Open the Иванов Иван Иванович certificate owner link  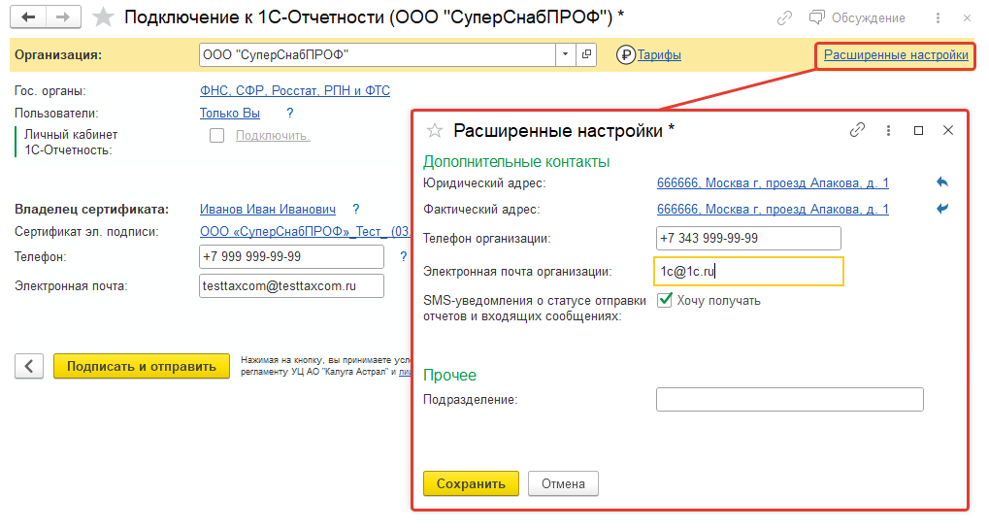[x=268, y=210]
